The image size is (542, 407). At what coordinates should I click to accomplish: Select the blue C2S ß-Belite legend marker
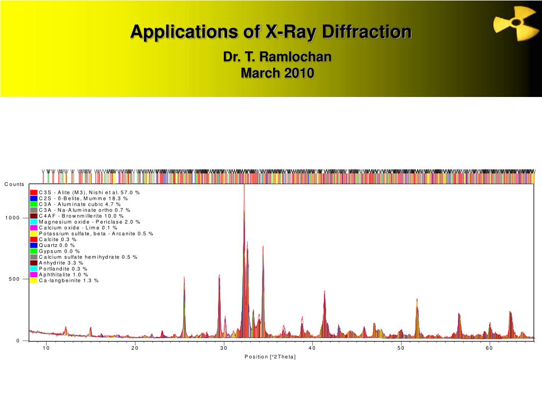[x=34, y=198]
